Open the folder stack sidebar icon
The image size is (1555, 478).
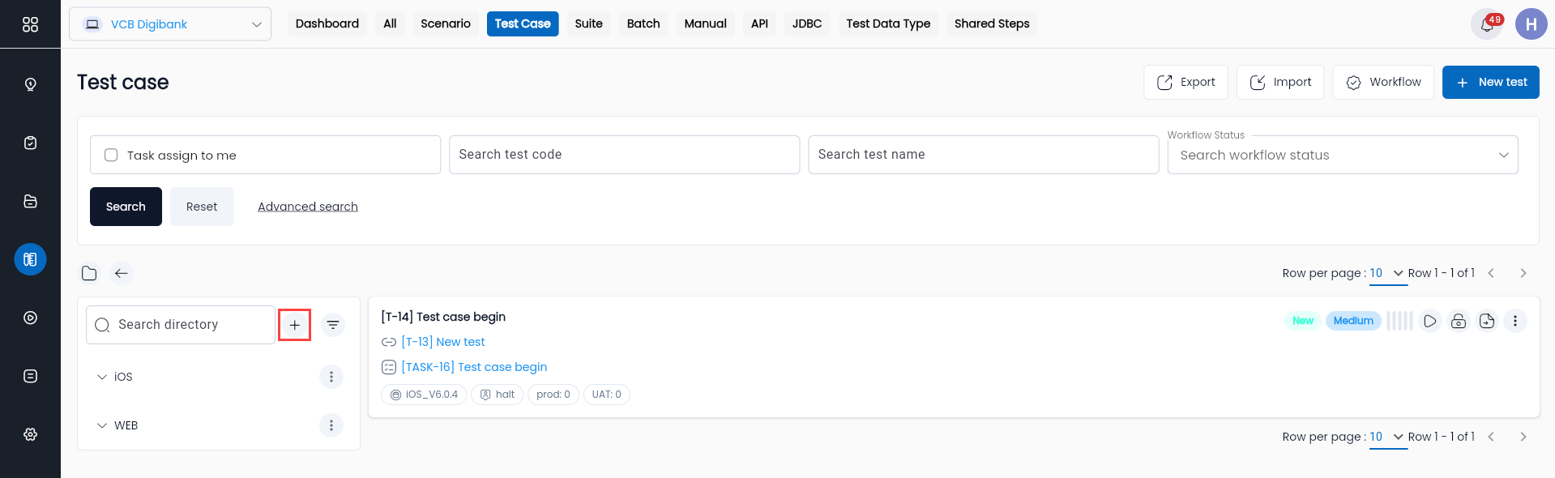click(30, 201)
